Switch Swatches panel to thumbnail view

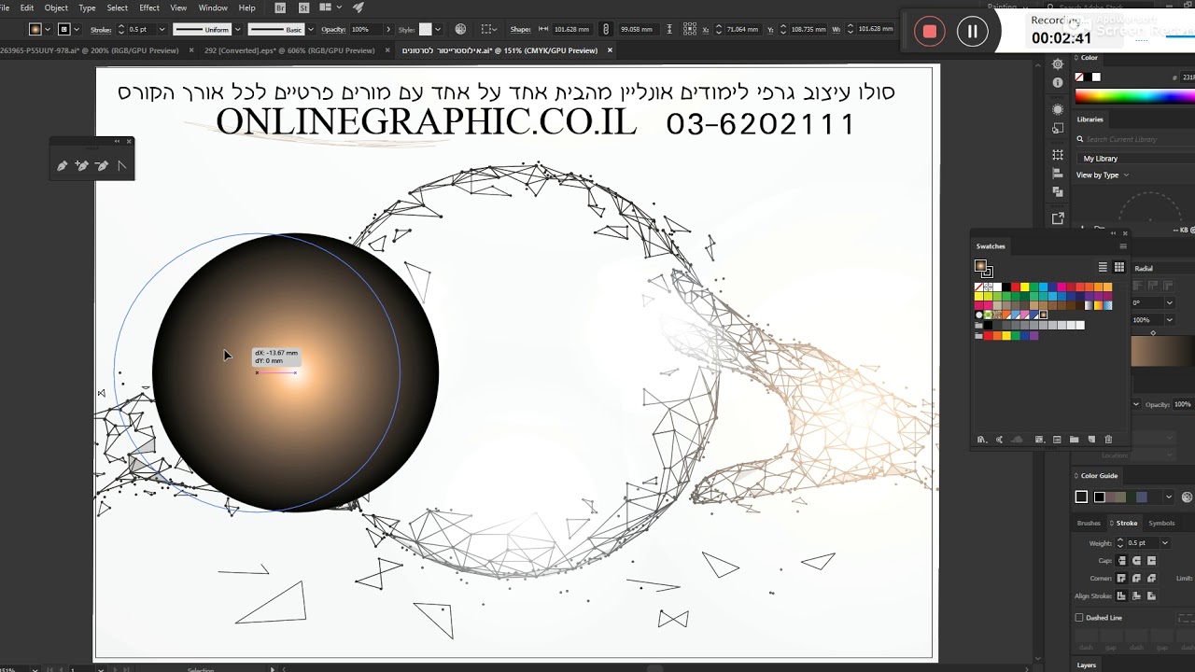pos(1118,268)
